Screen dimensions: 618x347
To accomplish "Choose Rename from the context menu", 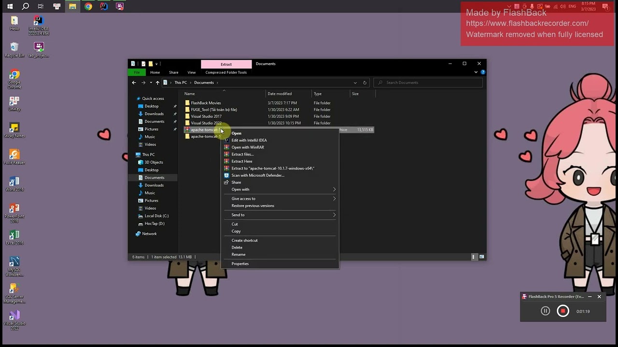I will [x=280, y=254].
